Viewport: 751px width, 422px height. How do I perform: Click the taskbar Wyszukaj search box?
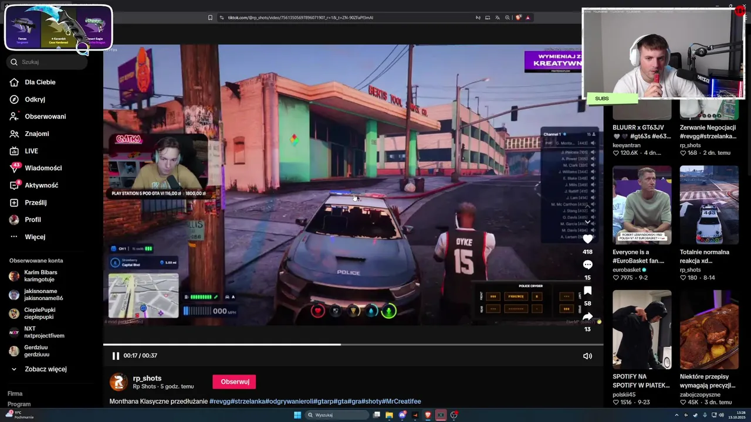pyautogui.click(x=337, y=415)
